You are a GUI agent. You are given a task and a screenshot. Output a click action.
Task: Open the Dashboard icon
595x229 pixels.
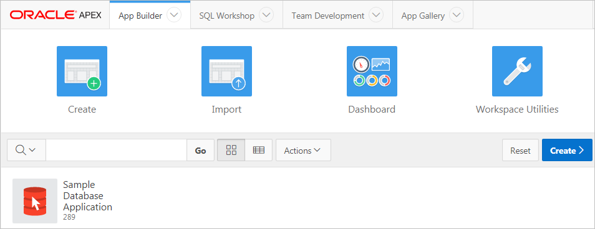[x=372, y=71]
